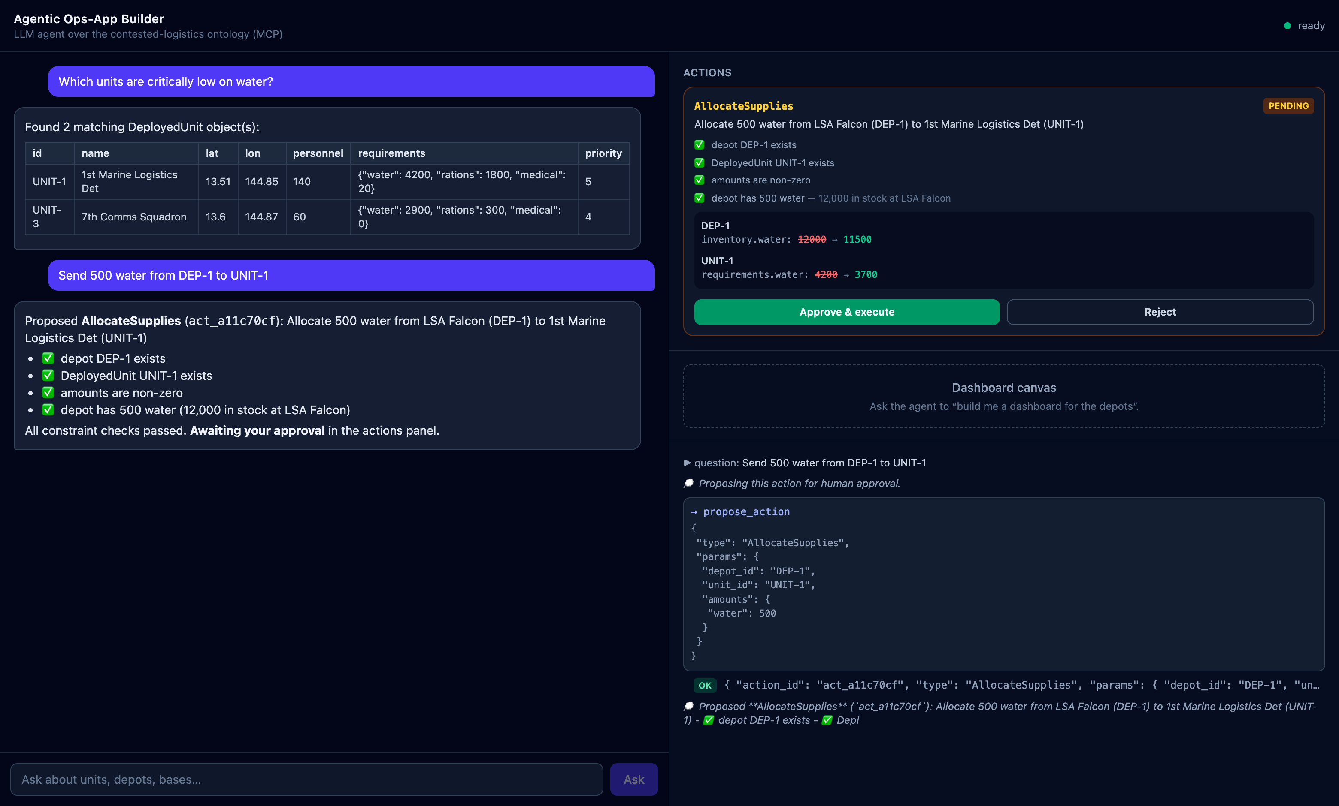Click the priority value 5
The height and width of the screenshot is (806, 1339).
coord(603,182)
